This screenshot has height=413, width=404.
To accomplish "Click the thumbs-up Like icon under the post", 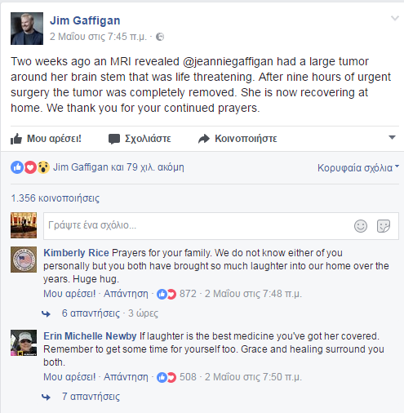I will tap(16, 139).
